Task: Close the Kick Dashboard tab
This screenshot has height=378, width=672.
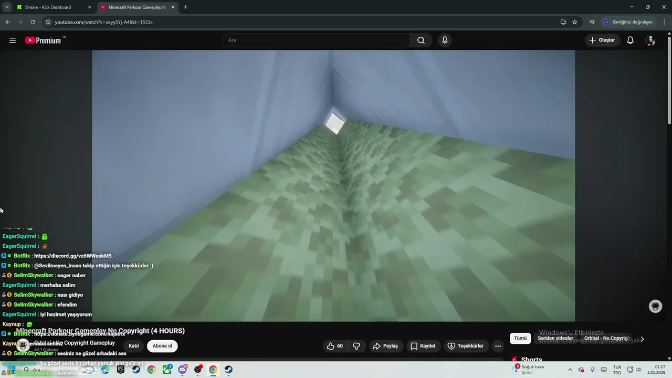Action: pos(89,7)
